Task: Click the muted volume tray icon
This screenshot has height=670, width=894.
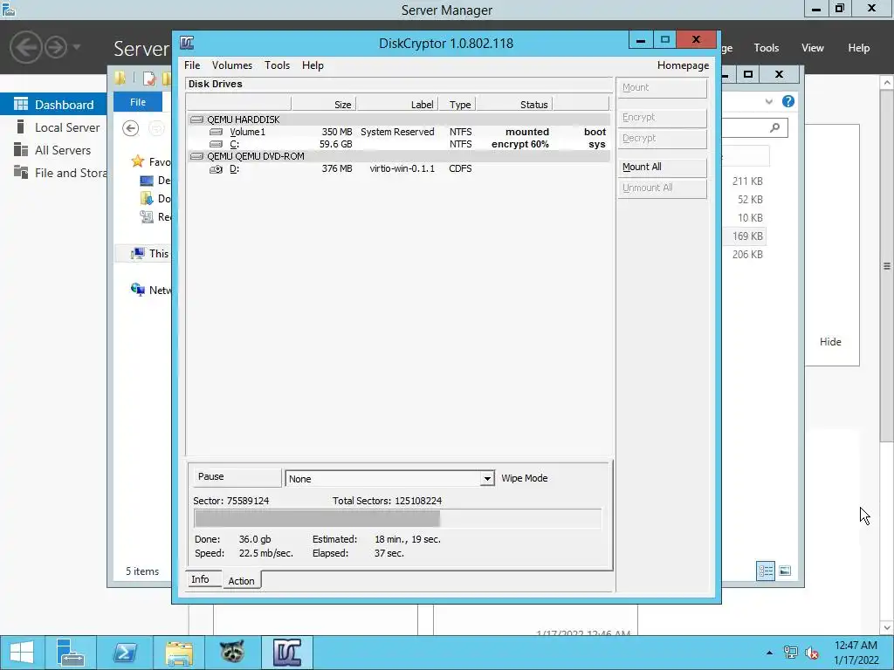Action: pos(812,653)
